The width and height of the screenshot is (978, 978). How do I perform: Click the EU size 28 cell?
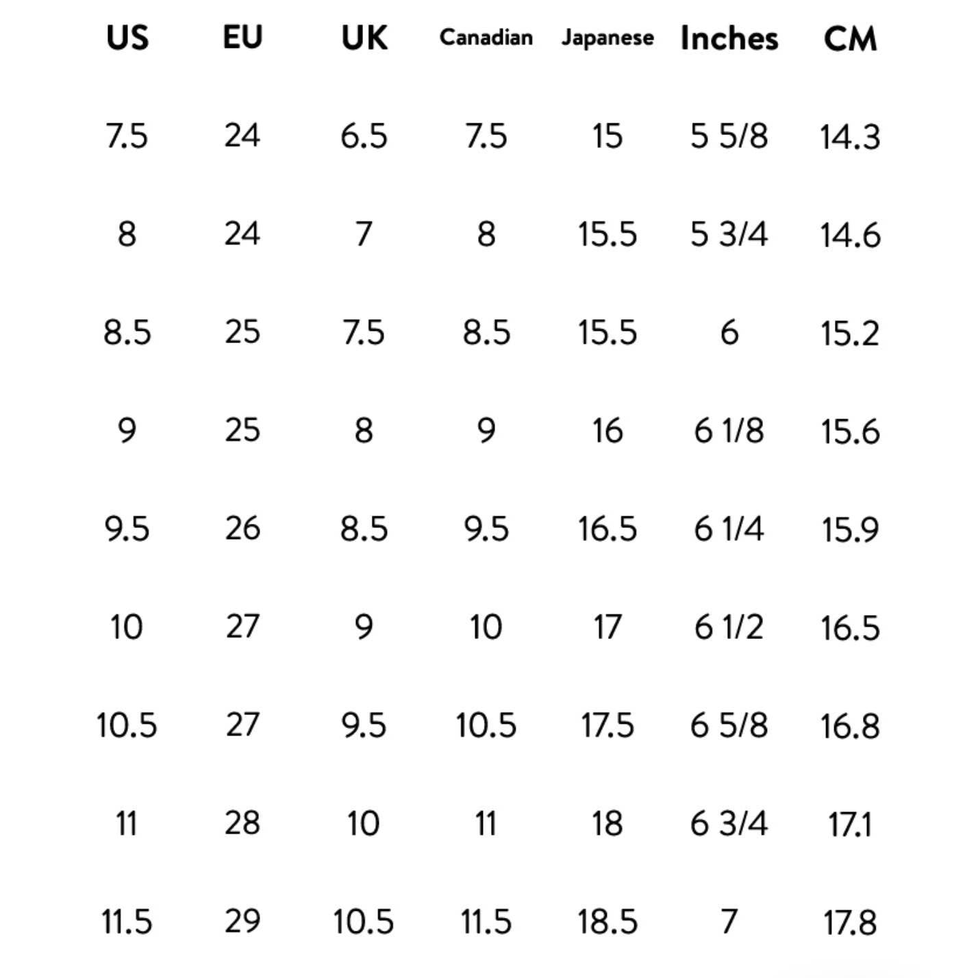click(x=242, y=823)
